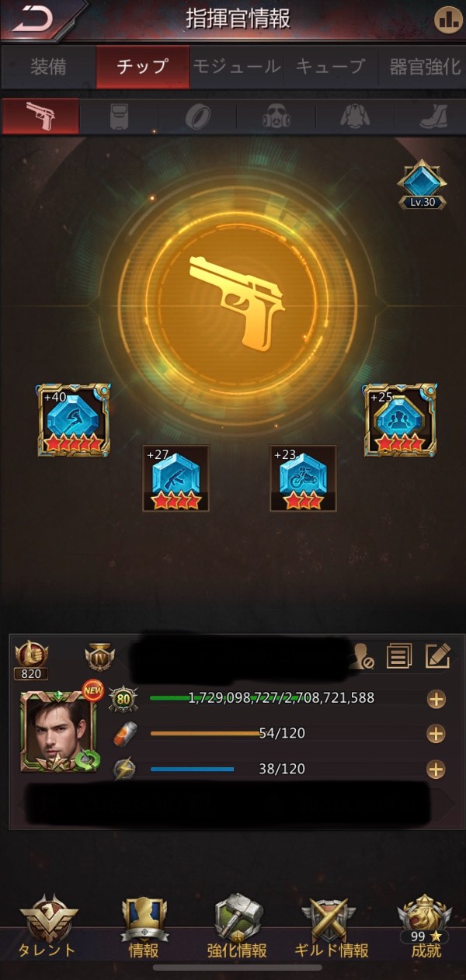Open タレント from bottom bar

click(48, 926)
